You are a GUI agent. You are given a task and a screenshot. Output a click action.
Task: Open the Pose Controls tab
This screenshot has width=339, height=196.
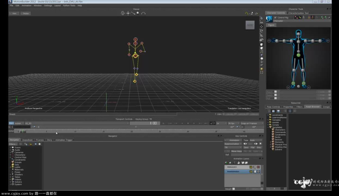point(273,107)
